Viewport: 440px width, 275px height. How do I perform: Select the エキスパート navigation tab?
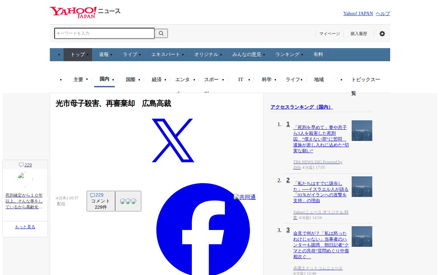(166, 55)
